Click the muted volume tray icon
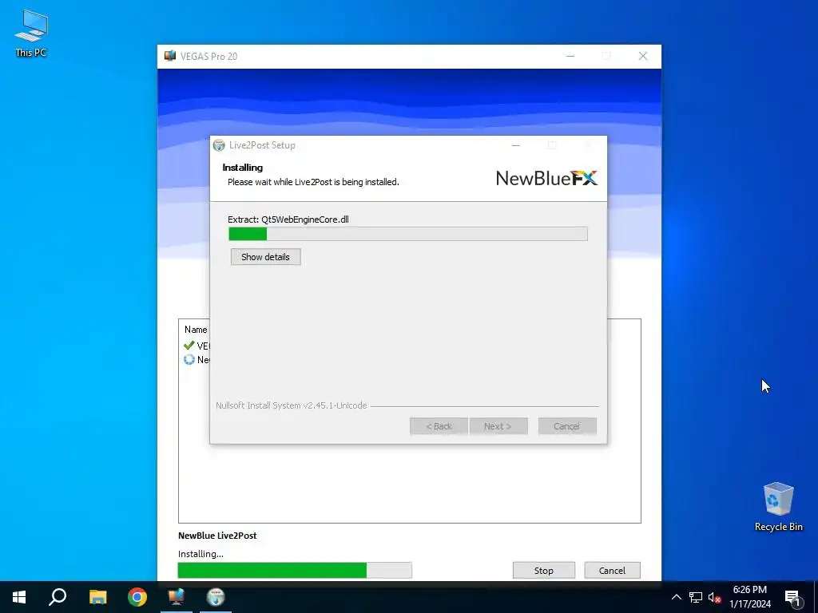Image resolution: width=818 pixels, height=613 pixels. click(x=714, y=597)
